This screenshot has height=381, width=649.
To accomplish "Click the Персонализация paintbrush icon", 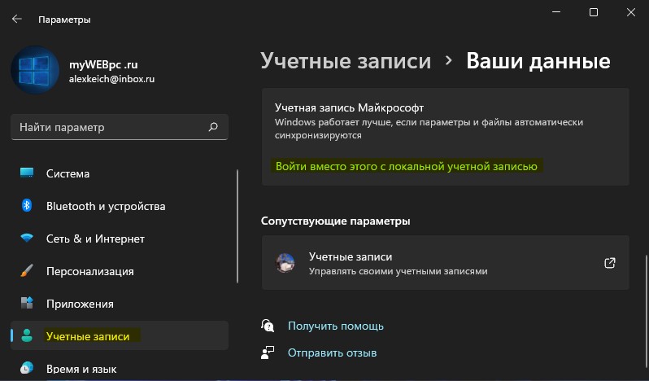I will click(27, 271).
